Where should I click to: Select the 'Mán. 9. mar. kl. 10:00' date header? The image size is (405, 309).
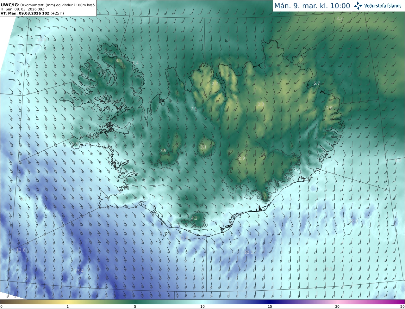pos(312,6)
